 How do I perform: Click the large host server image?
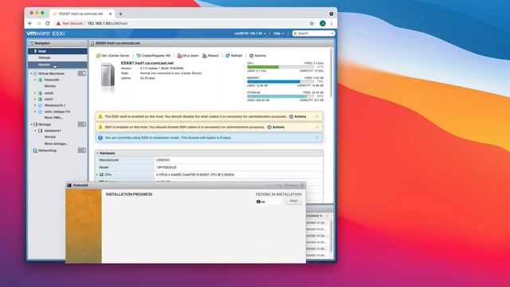coord(108,77)
